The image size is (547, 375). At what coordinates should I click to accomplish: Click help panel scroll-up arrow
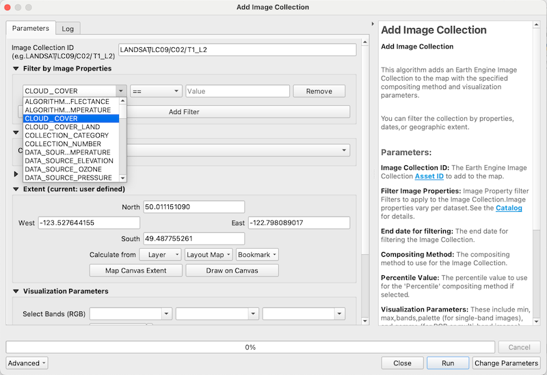click(x=537, y=25)
